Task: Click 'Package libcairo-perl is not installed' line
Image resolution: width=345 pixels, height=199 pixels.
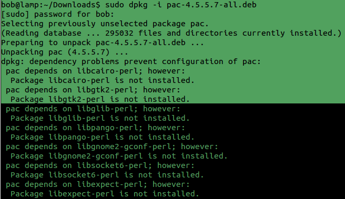Action: point(103,80)
